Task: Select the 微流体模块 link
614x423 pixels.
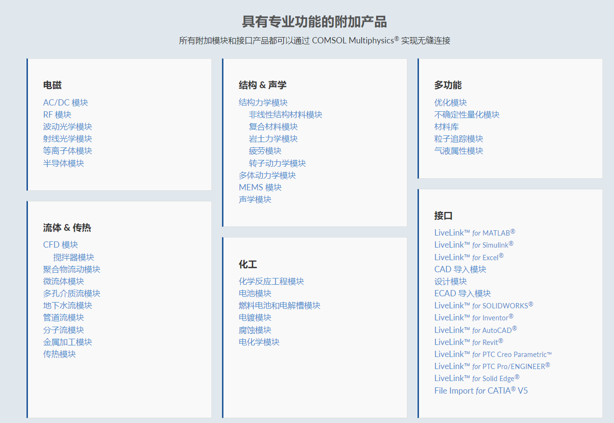Action: [64, 281]
